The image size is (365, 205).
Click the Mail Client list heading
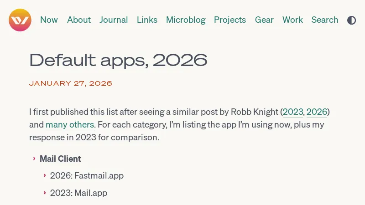click(60, 159)
